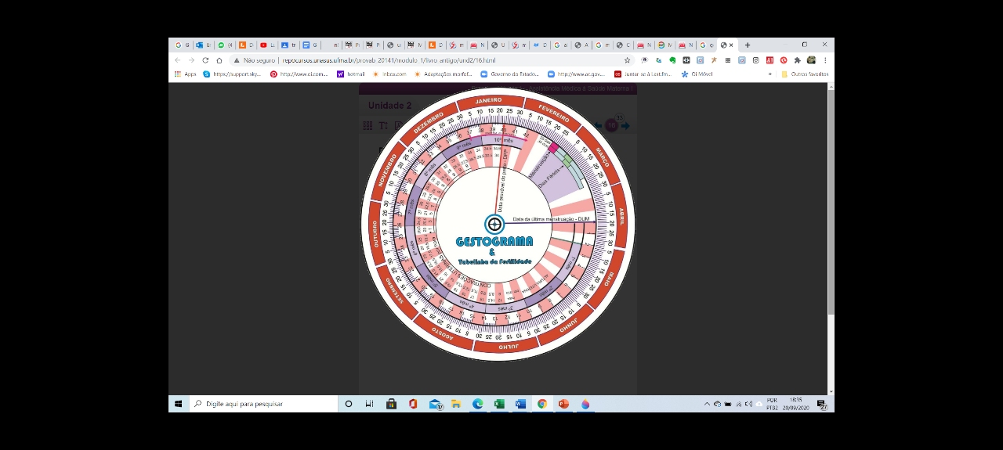Go to next page arrow
This screenshot has width=1003, height=450.
point(625,125)
